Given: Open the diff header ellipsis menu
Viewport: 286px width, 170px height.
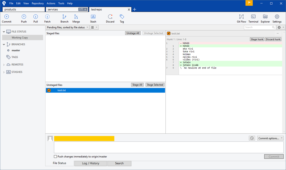Looking at the screenshot, I should click(278, 33).
